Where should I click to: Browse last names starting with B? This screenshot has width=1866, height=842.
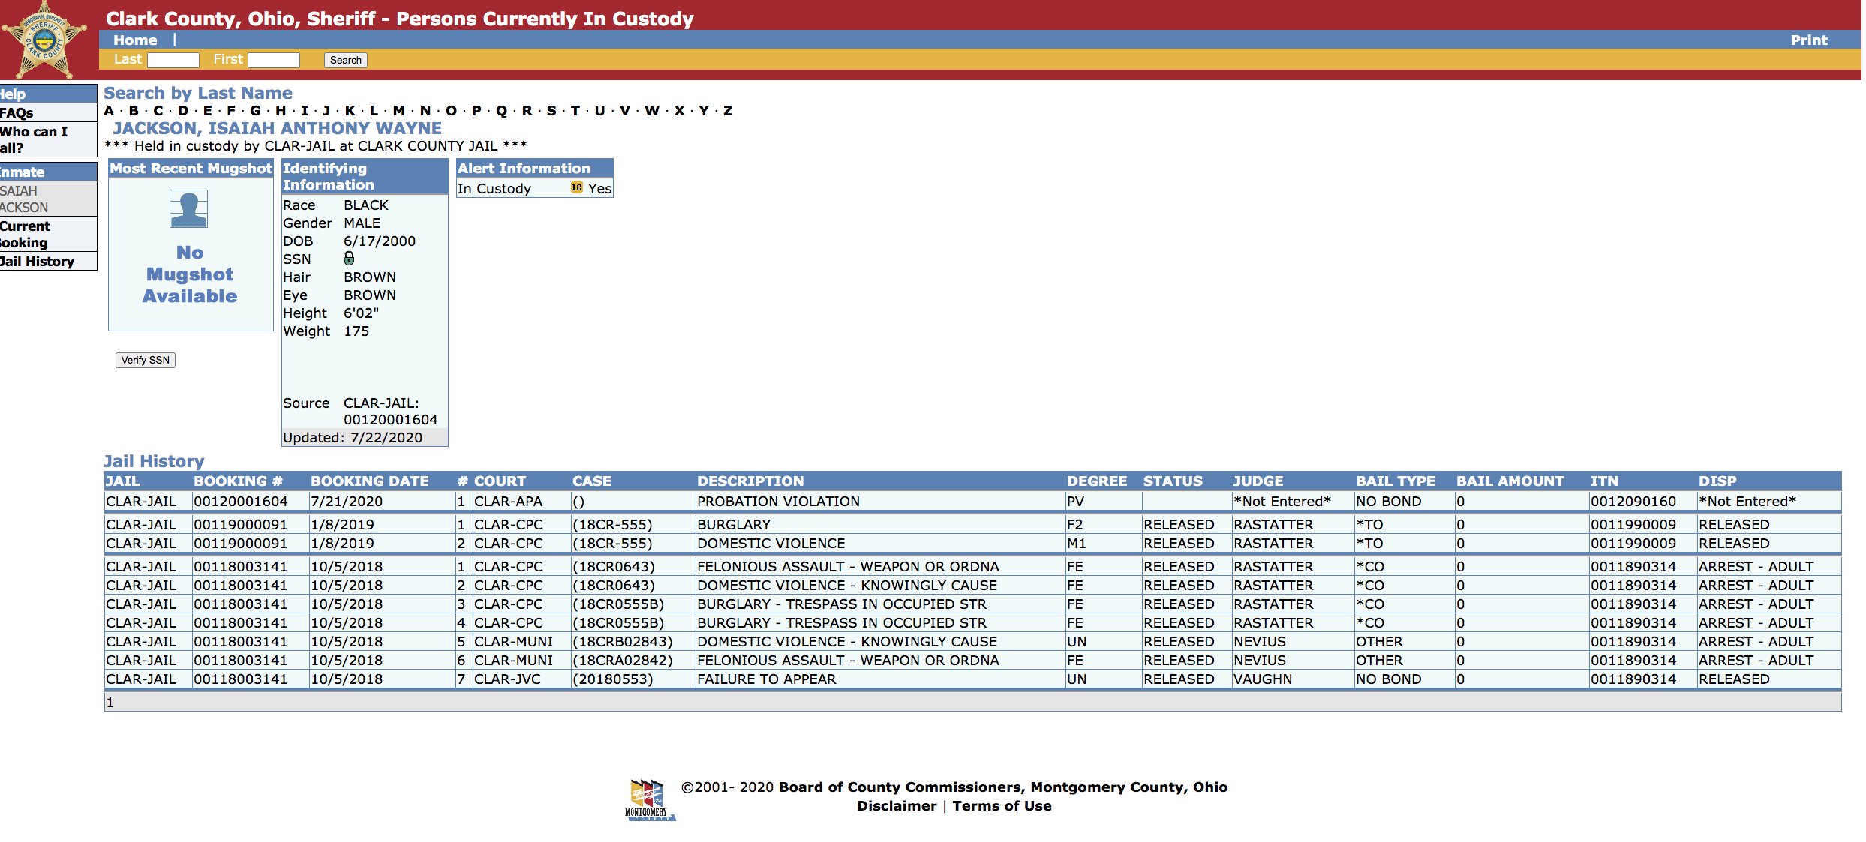pos(134,111)
